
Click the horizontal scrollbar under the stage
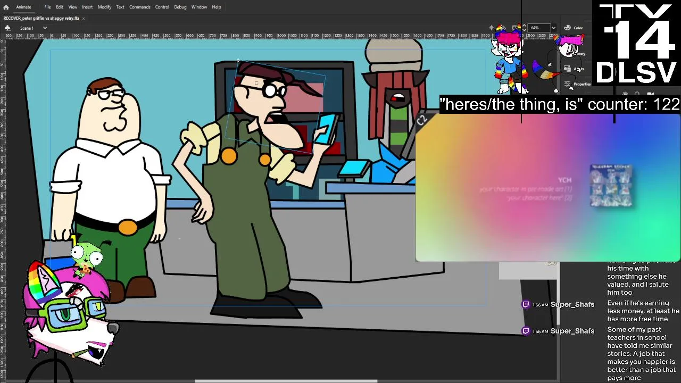pos(286,380)
